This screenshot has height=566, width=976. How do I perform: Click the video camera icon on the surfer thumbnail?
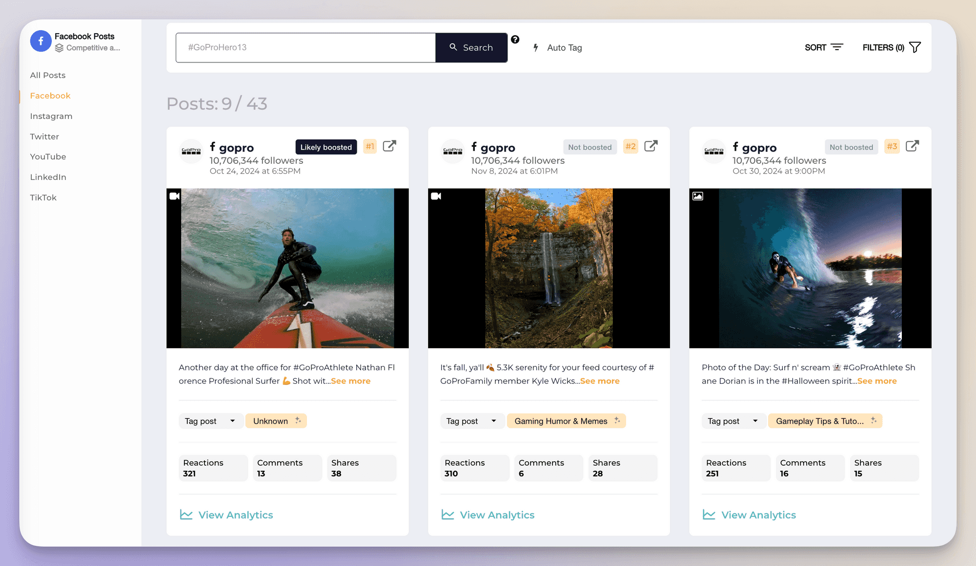(x=175, y=196)
